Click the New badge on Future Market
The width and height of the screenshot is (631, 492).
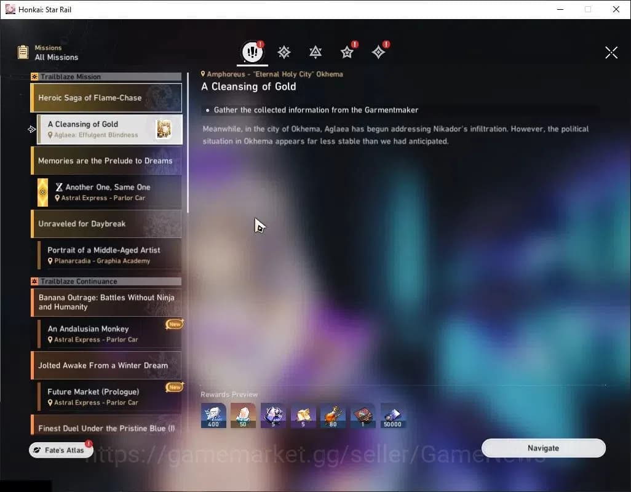pos(175,387)
